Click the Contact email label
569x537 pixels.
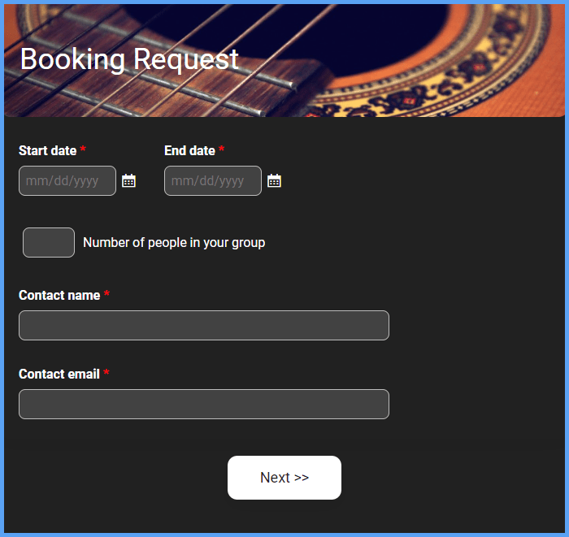pyautogui.click(x=59, y=374)
